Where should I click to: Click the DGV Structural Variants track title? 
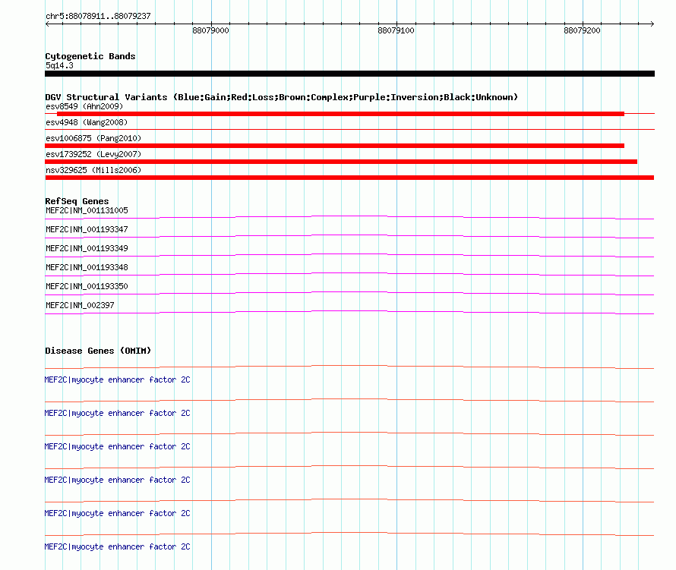(281, 97)
